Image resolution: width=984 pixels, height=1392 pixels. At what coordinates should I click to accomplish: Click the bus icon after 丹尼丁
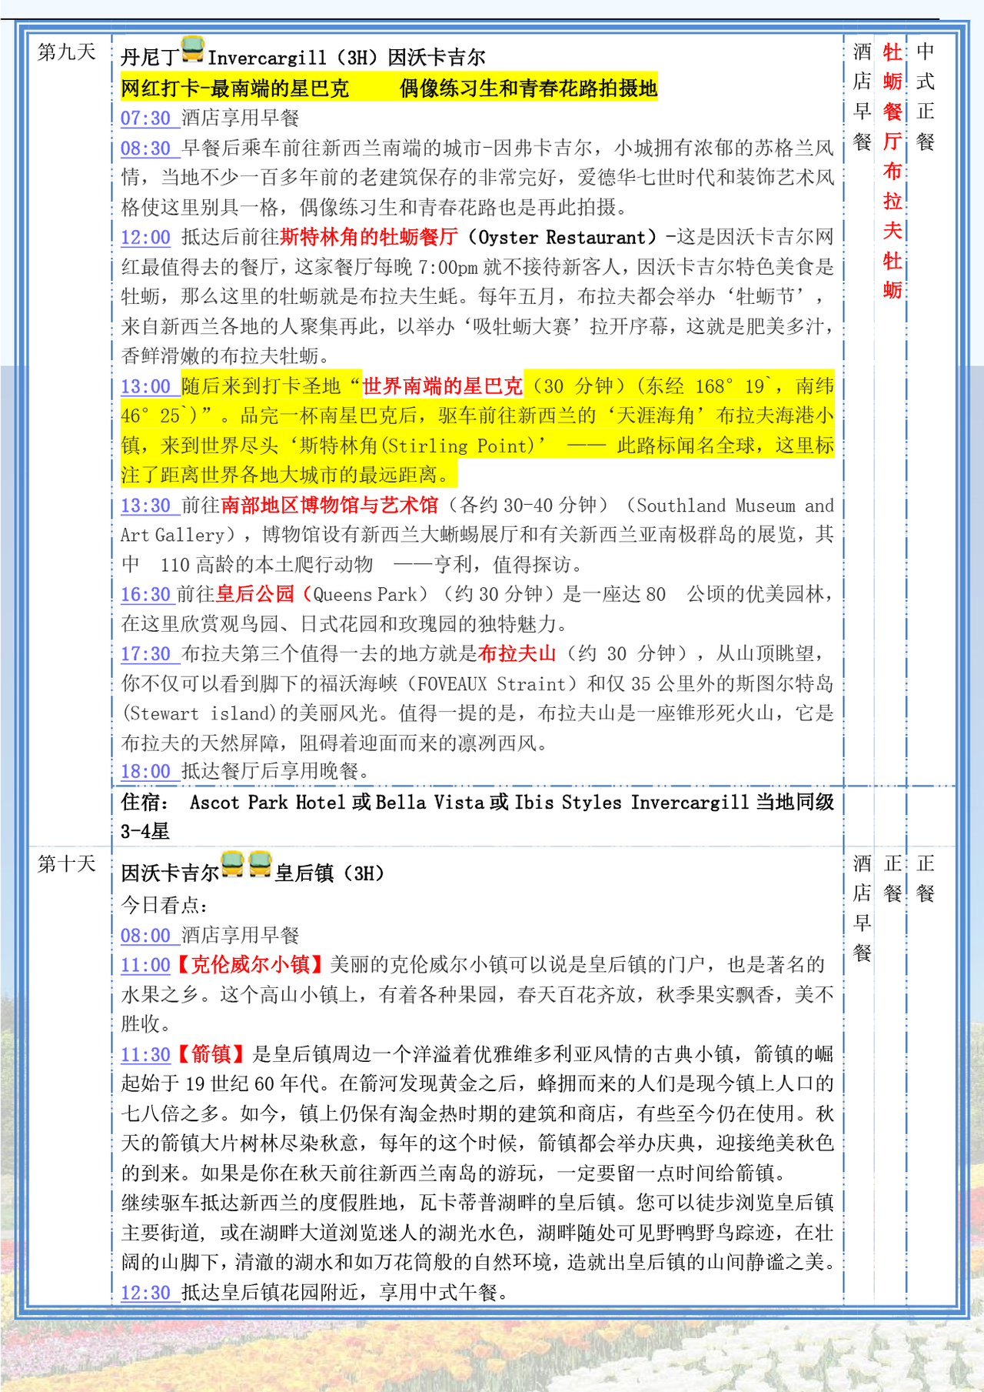click(x=193, y=50)
